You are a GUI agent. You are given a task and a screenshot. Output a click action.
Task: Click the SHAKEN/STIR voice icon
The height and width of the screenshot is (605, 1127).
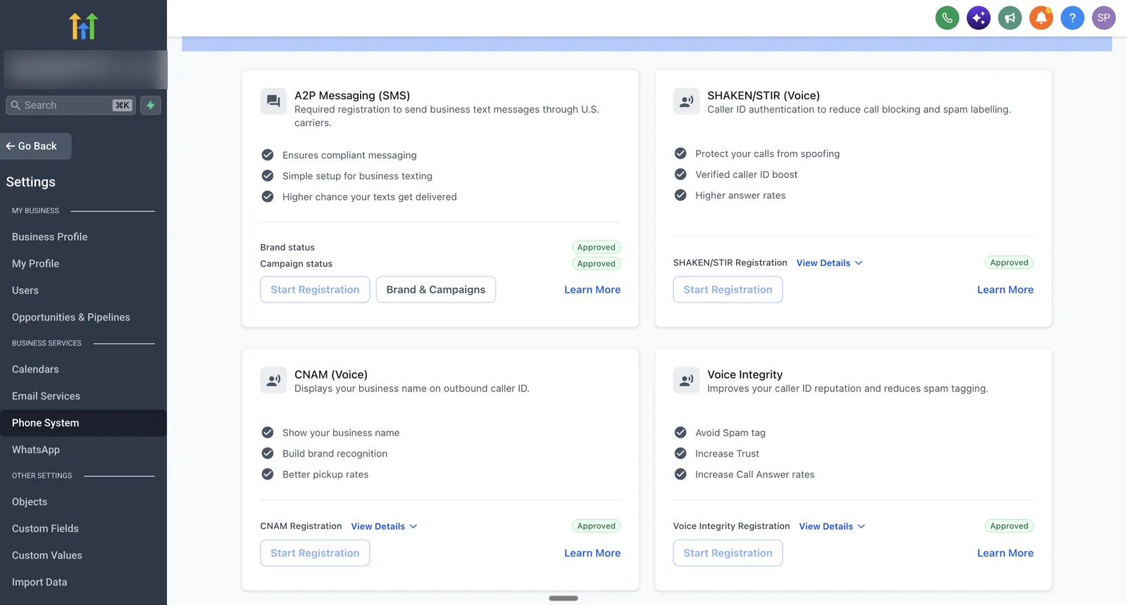686,101
